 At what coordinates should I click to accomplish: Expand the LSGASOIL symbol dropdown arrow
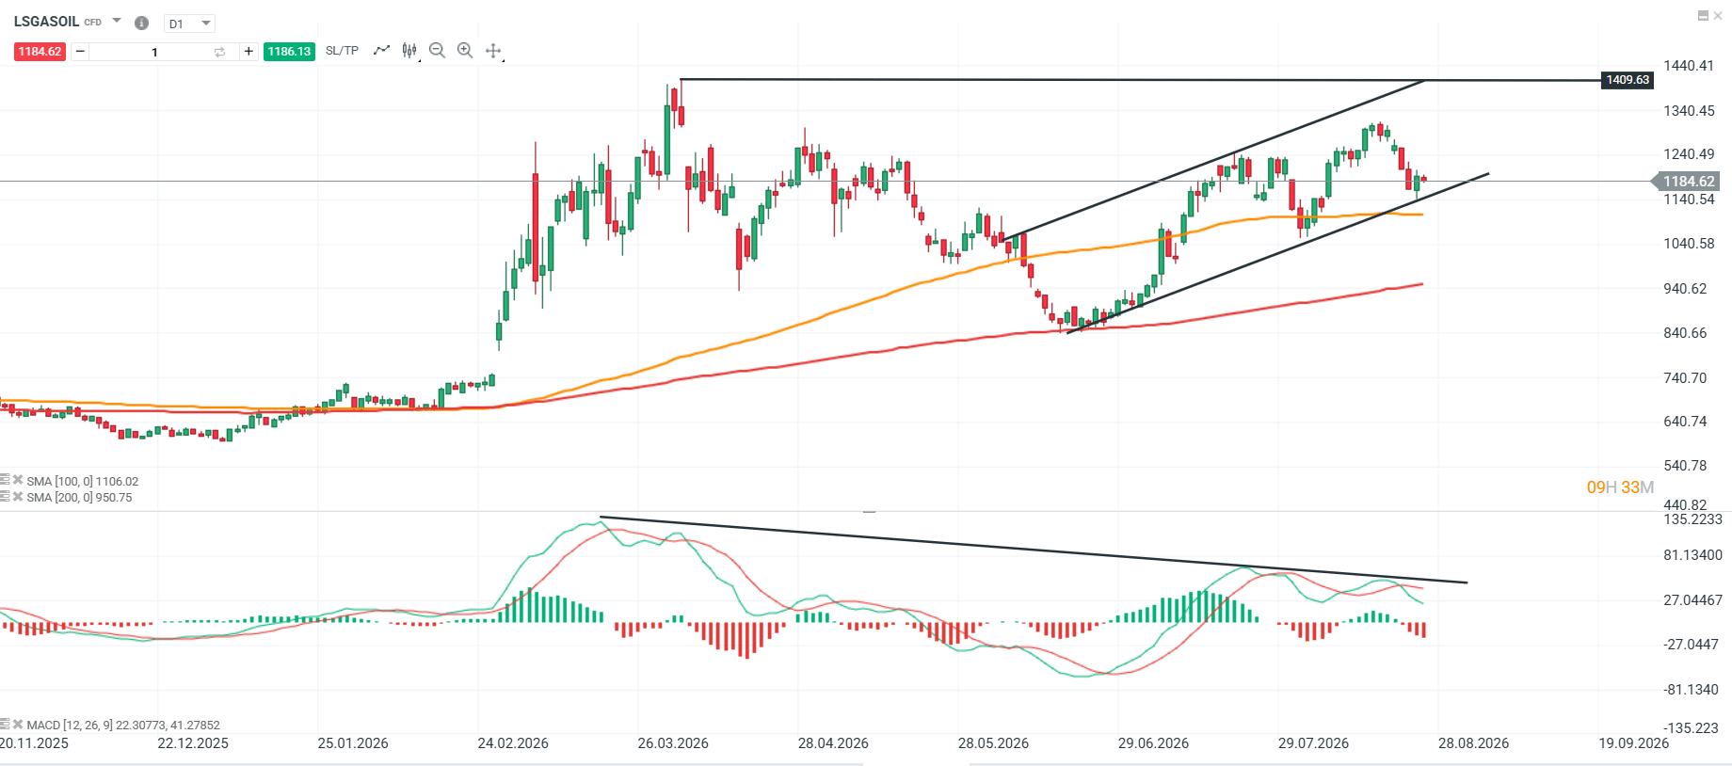pos(117,21)
